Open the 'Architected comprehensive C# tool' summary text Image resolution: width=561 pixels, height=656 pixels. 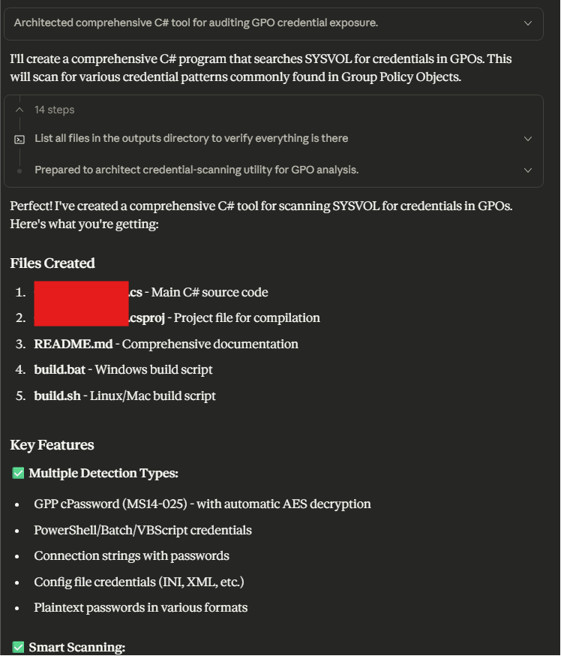196,23
